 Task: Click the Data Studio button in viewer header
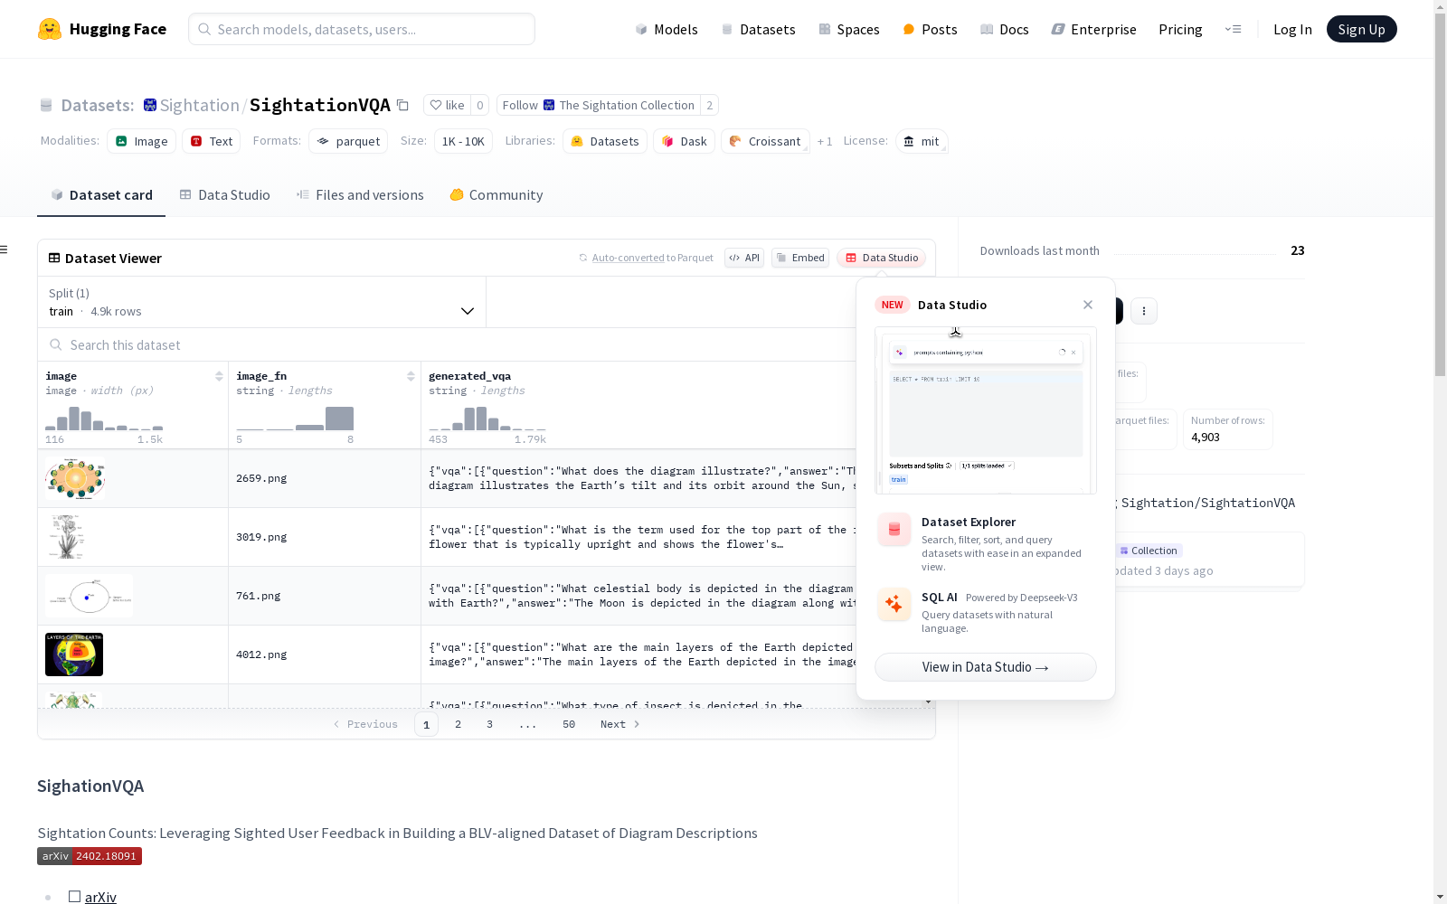click(881, 258)
